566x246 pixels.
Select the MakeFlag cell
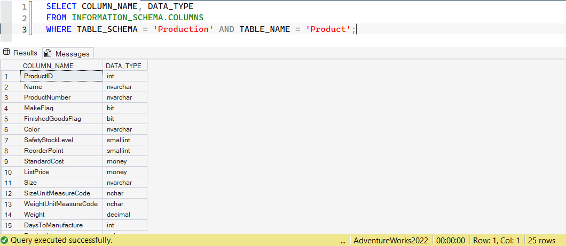[61, 108]
